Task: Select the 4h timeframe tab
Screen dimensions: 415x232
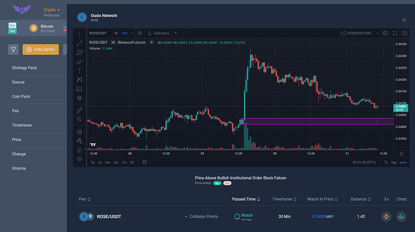Action: [116, 33]
